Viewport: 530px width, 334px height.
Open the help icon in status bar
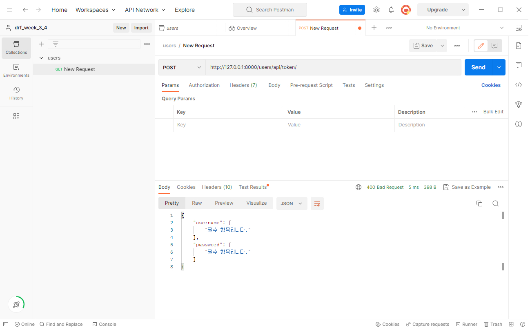[523, 324]
